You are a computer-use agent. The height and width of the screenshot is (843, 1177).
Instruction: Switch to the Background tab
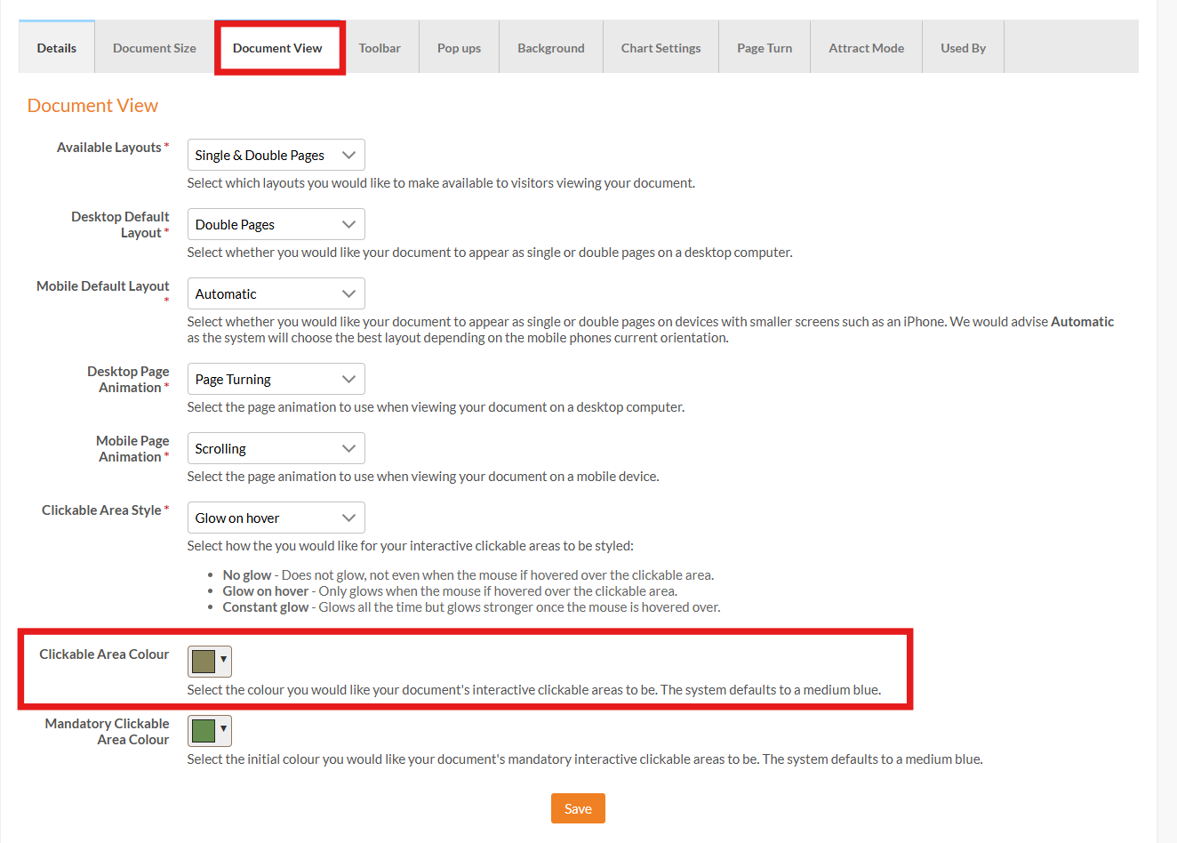click(x=551, y=48)
